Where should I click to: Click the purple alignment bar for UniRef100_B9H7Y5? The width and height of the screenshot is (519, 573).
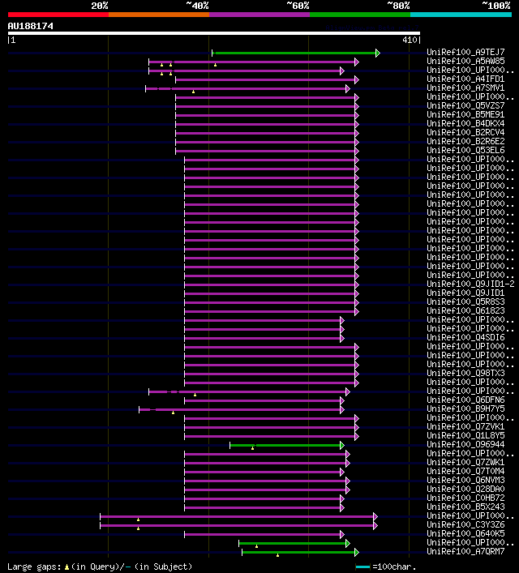click(242, 409)
